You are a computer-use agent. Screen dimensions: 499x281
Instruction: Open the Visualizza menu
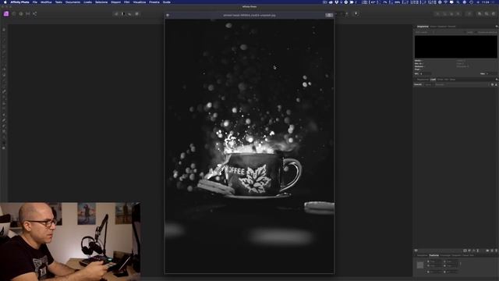coord(140,2)
